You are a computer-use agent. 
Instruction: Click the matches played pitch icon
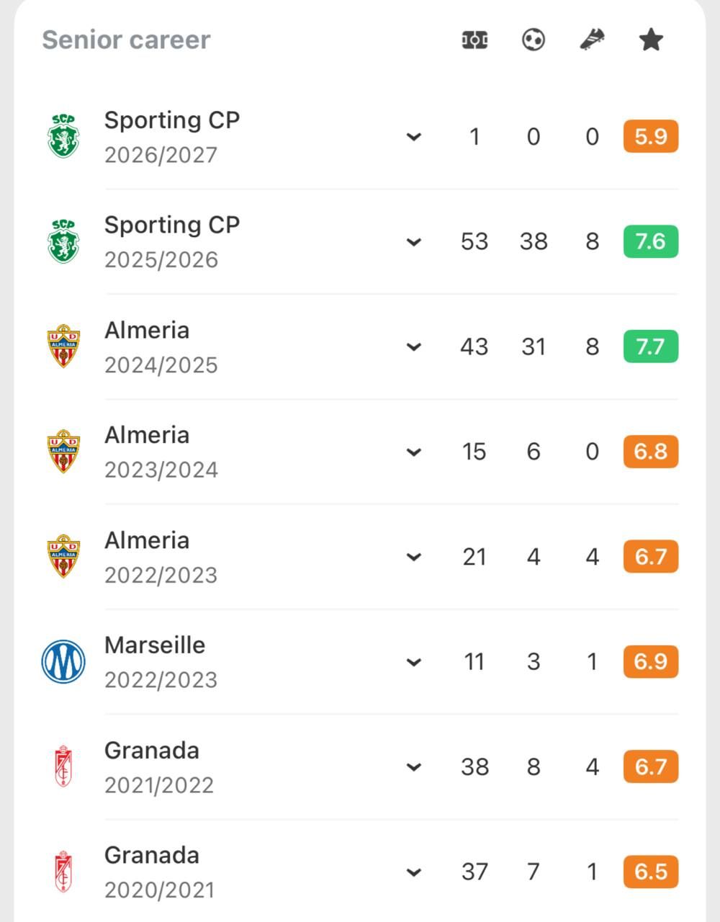(474, 40)
